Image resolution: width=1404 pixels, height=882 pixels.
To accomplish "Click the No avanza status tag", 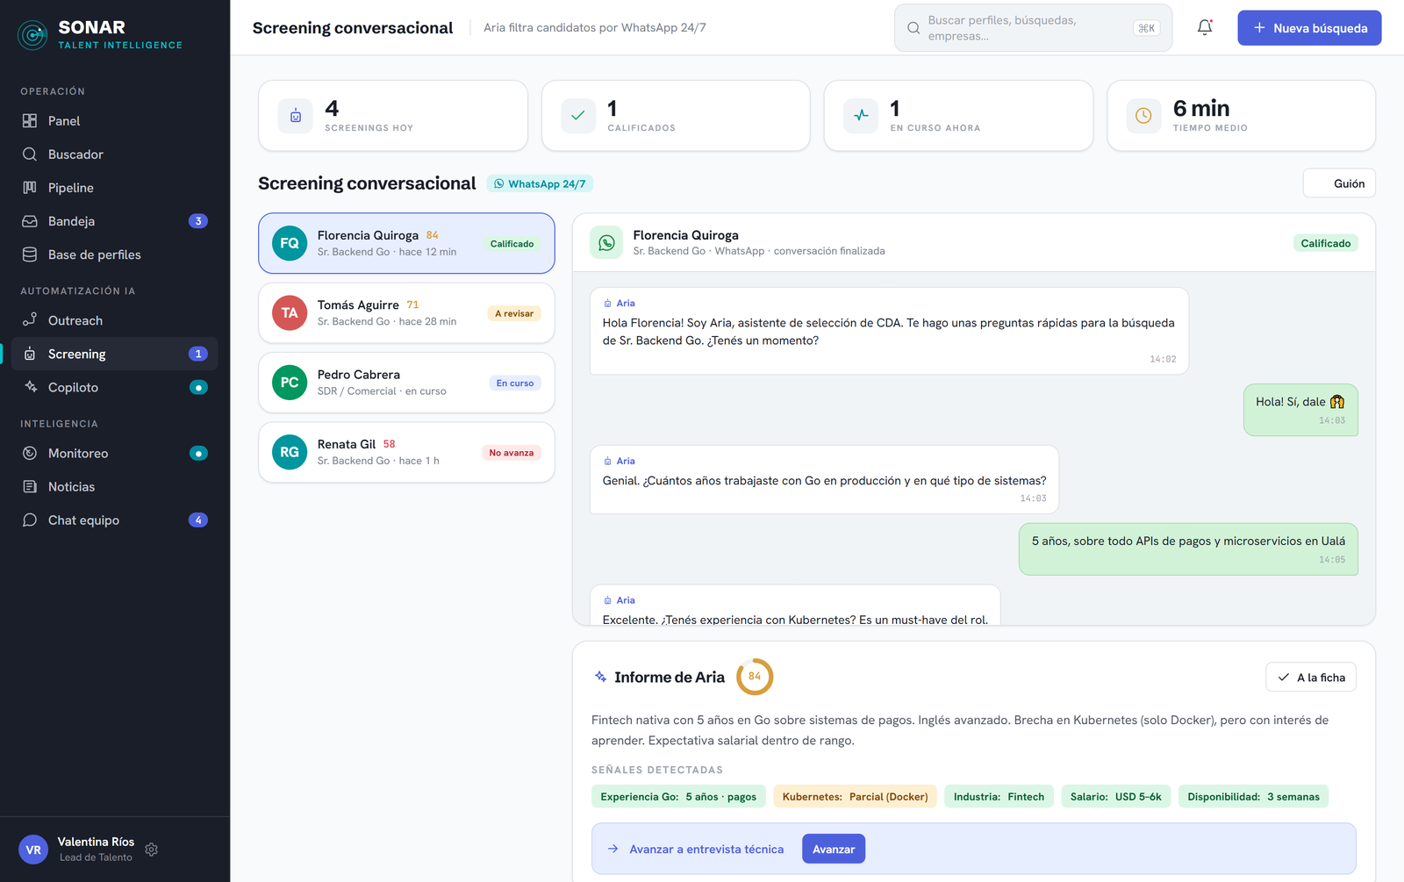I will pos(512,453).
